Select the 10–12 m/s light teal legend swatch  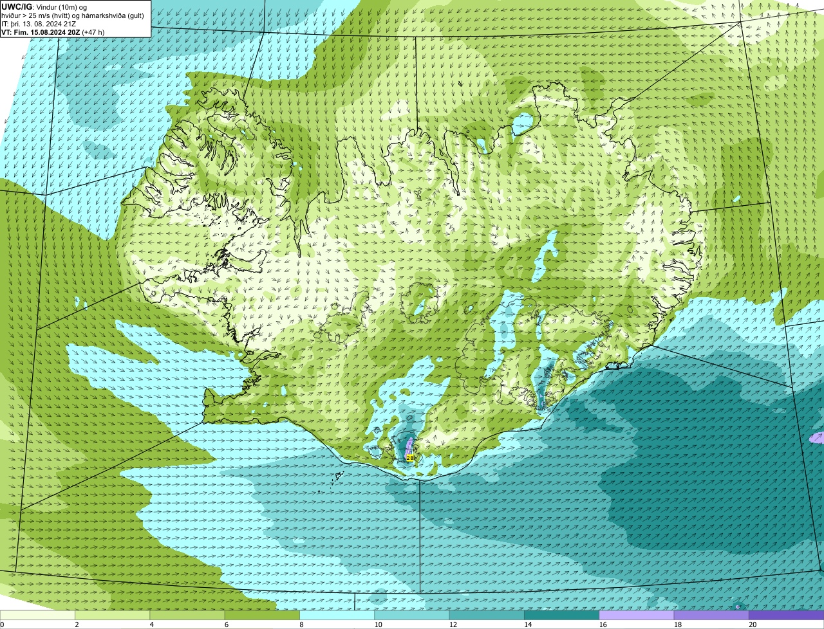coord(412,615)
